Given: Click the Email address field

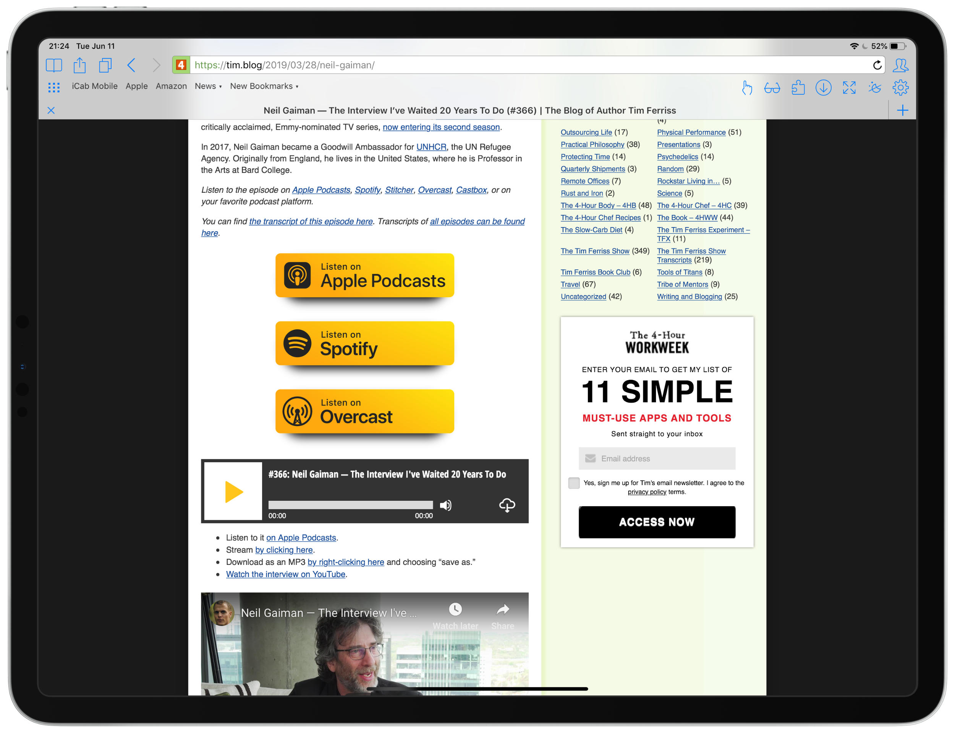Looking at the screenshot, I should [657, 459].
